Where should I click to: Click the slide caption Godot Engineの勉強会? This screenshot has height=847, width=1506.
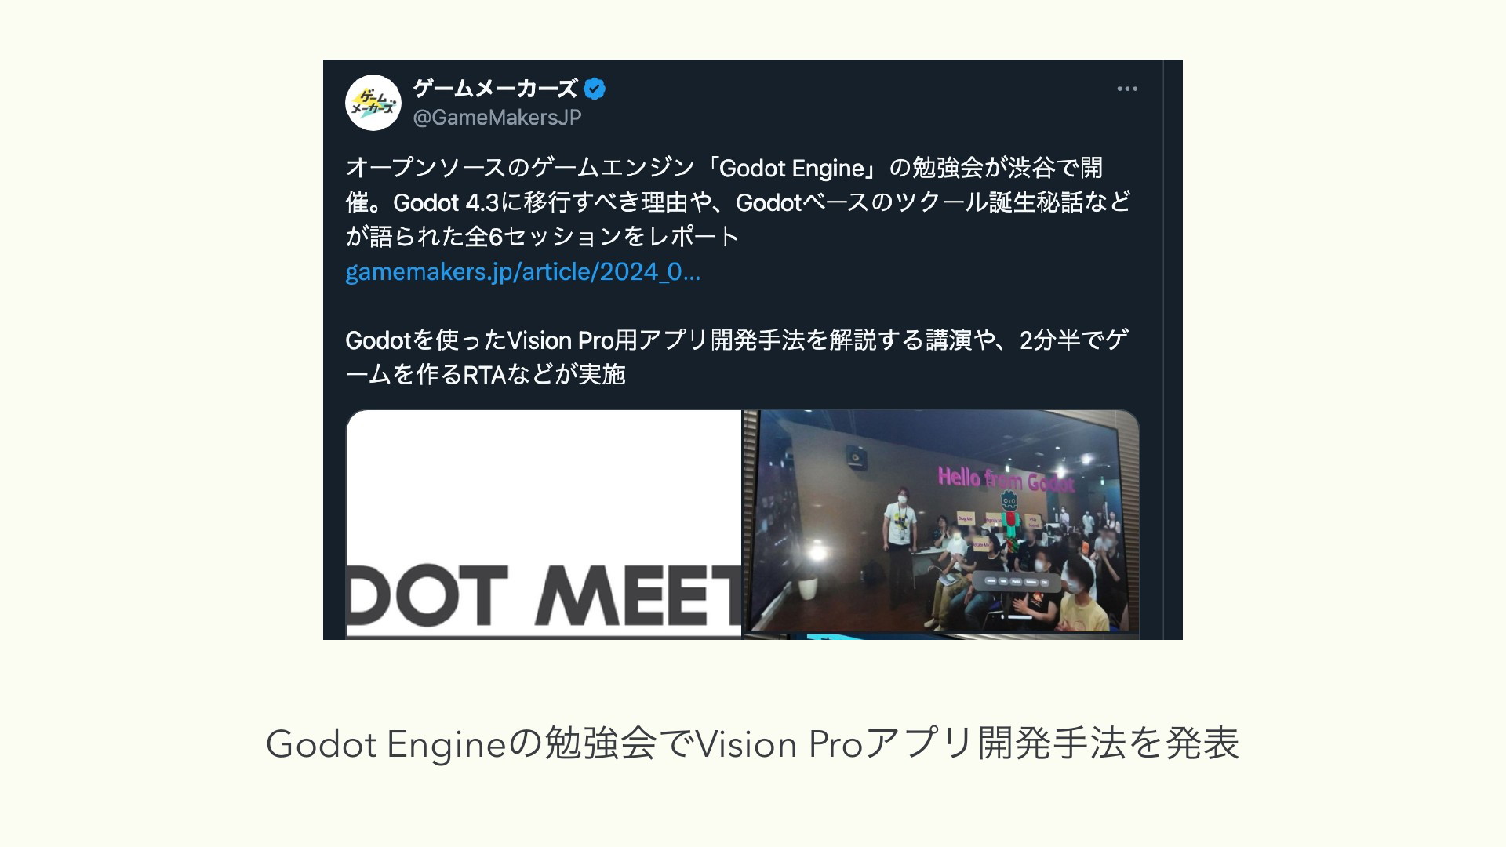point(752,743)
